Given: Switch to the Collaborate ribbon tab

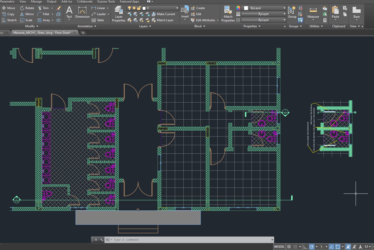Looking at the screenshot, I should pyautogui.click(x=85, y=2).
